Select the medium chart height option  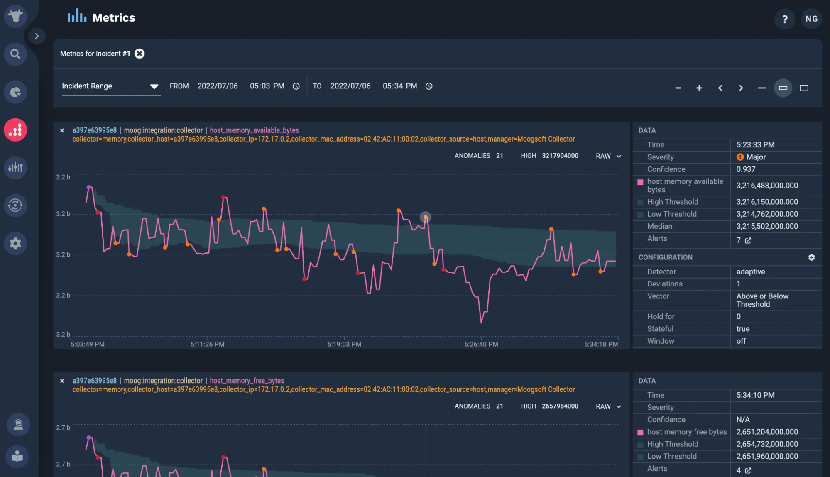click(x=783, y=88)
